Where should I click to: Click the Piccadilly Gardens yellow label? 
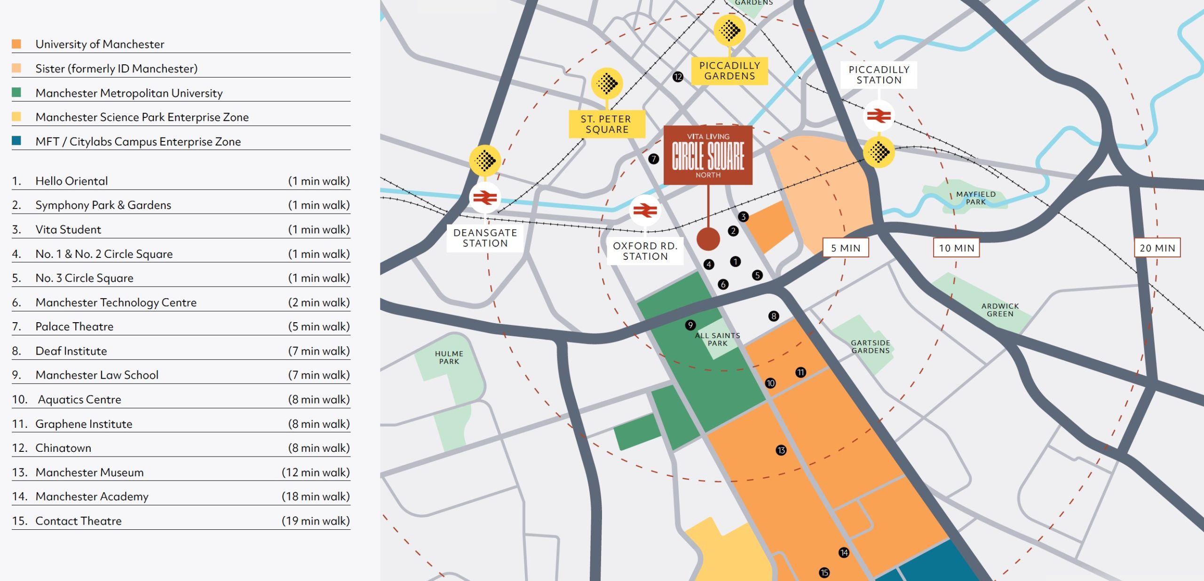pos(729,71)
